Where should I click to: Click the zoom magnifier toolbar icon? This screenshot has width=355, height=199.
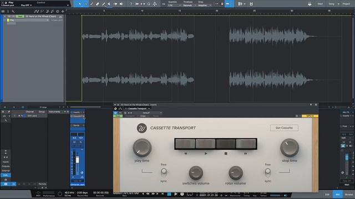[149, 4]
